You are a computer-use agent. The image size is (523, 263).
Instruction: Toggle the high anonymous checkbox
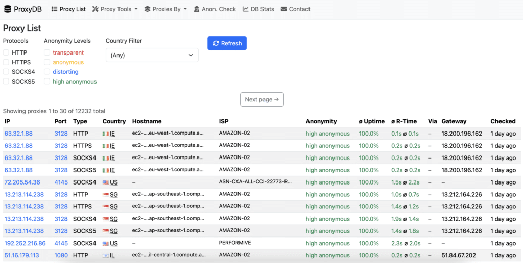(47, 82)
